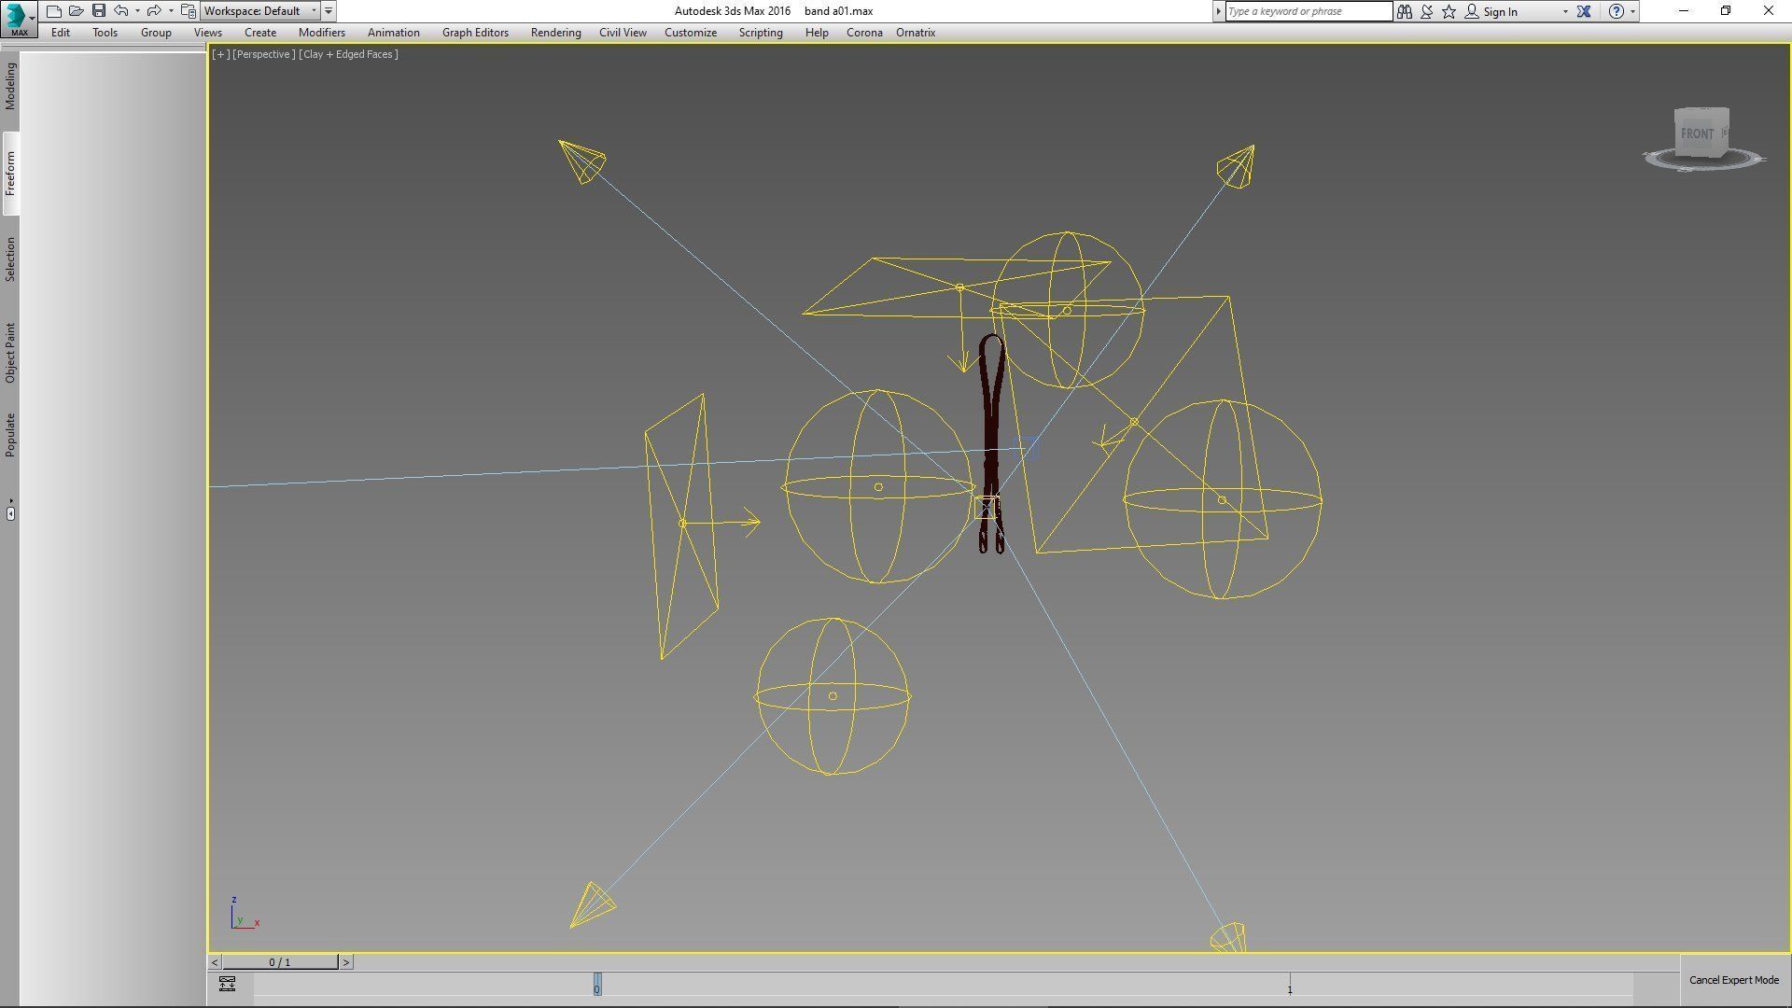
Task: Expand the Quick Access Toolbar customize arrow
Action: point(329,11)
